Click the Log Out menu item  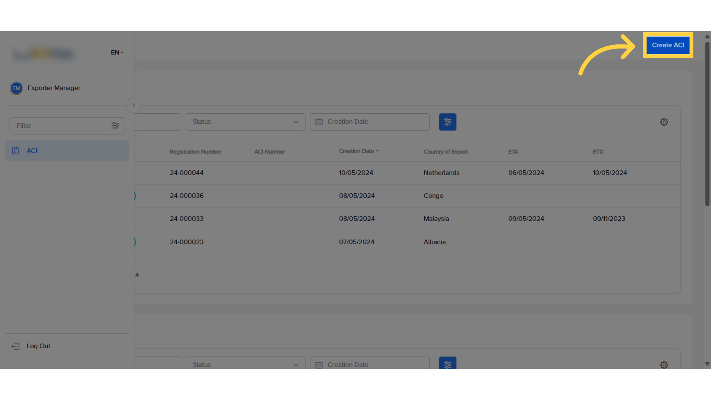pos(38,346)
